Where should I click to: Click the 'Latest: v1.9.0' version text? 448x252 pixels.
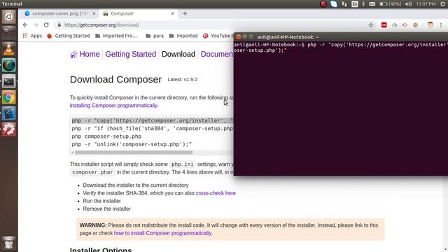coord(182,79)
